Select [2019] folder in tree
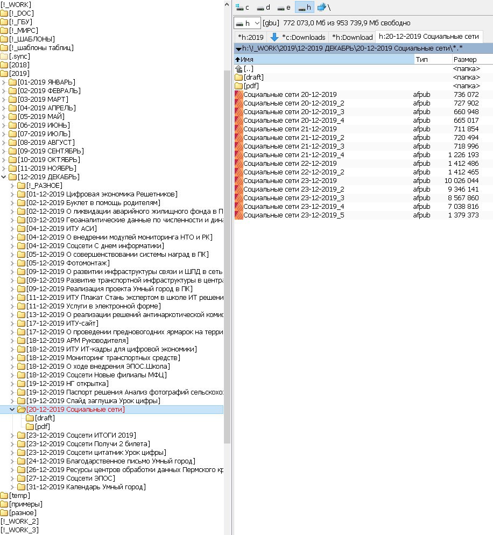 coord(16,73)
